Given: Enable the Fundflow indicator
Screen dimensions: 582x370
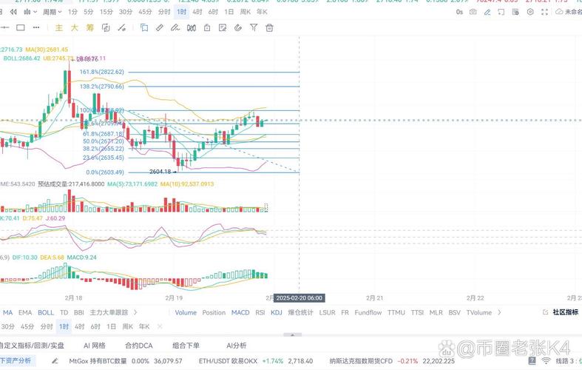Looking at the screenshot, I should (368, 312).
